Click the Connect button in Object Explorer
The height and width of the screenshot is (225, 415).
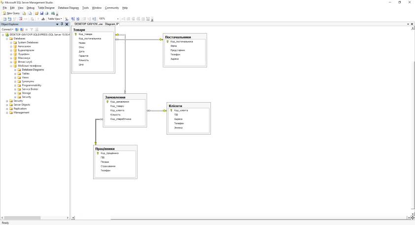coord(7,29)
